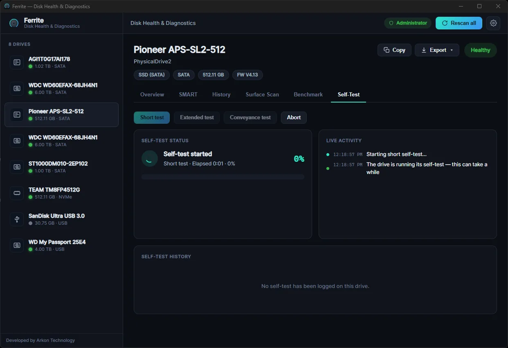
Task: Select the AGI1T0G17AI178 drive
Action: (x=61, y=62)
